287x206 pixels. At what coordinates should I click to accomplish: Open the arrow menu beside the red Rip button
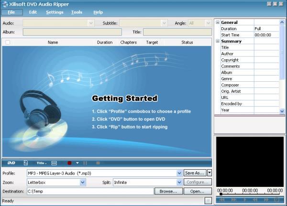point(77,163)
